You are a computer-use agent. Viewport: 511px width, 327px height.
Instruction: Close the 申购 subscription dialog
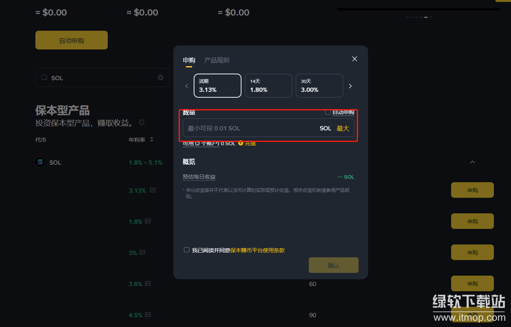pos(354,59)
